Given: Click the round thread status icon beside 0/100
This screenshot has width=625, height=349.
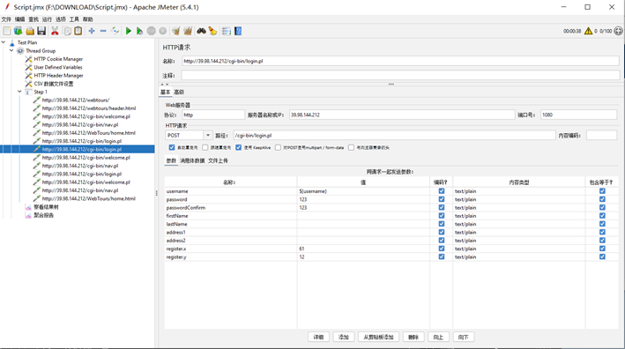Looking at the screenshot, I should pyautogui.click(x=618, y=31).
